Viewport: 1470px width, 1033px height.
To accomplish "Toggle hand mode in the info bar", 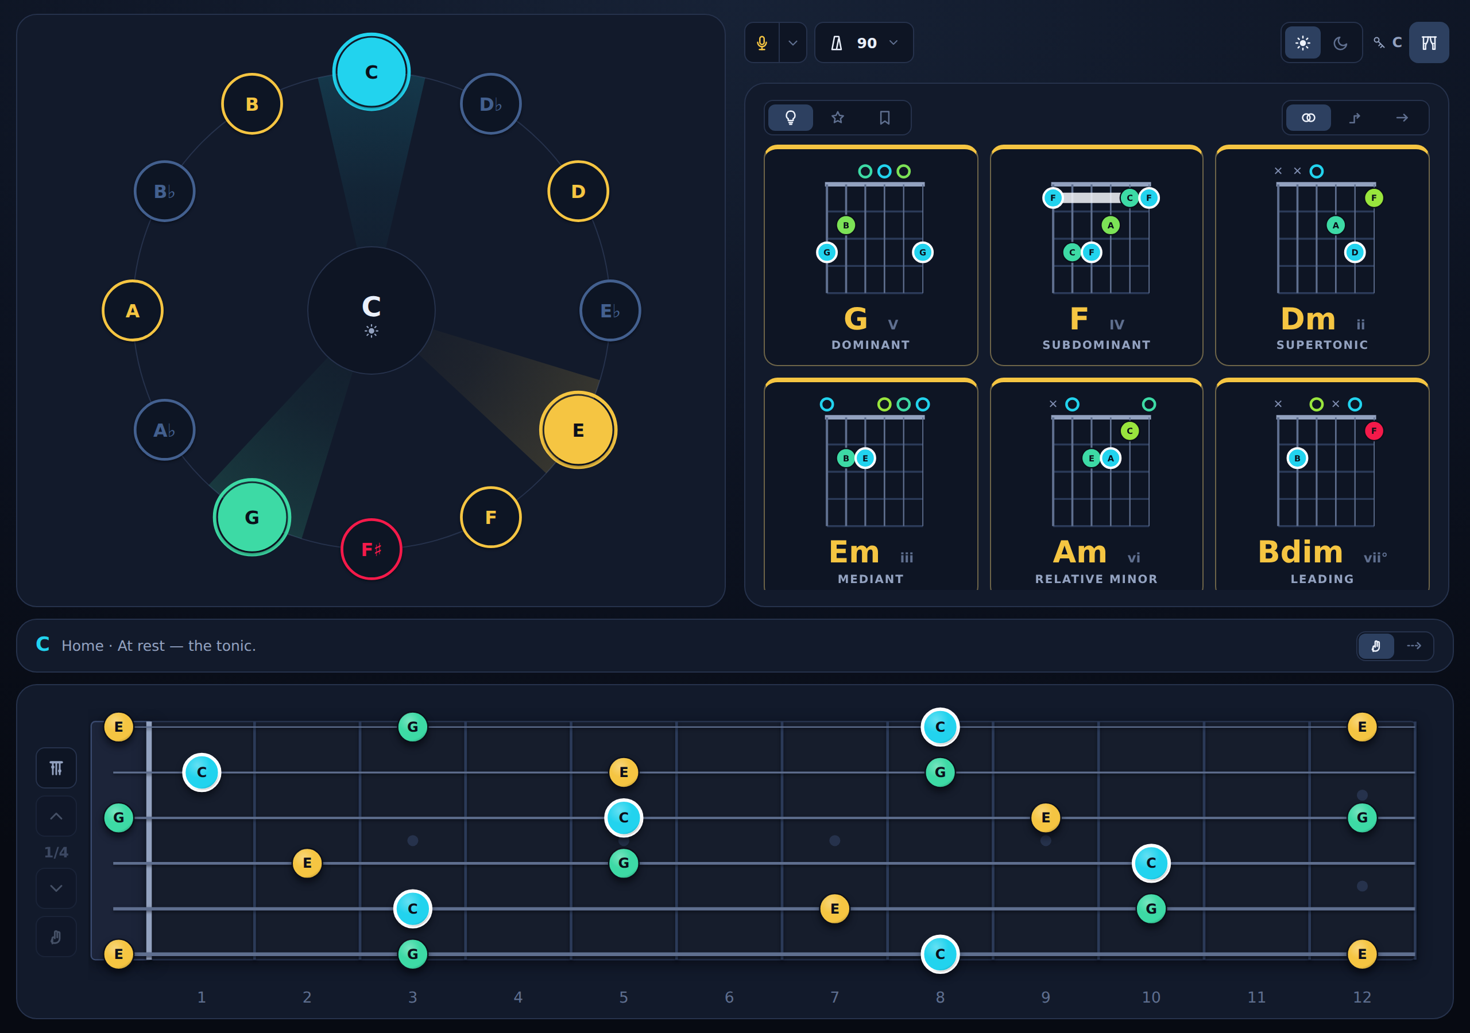I will coord(1376,646).
